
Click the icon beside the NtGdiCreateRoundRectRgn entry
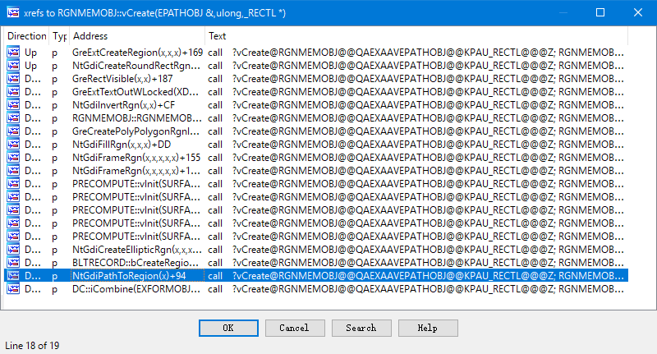13,65
